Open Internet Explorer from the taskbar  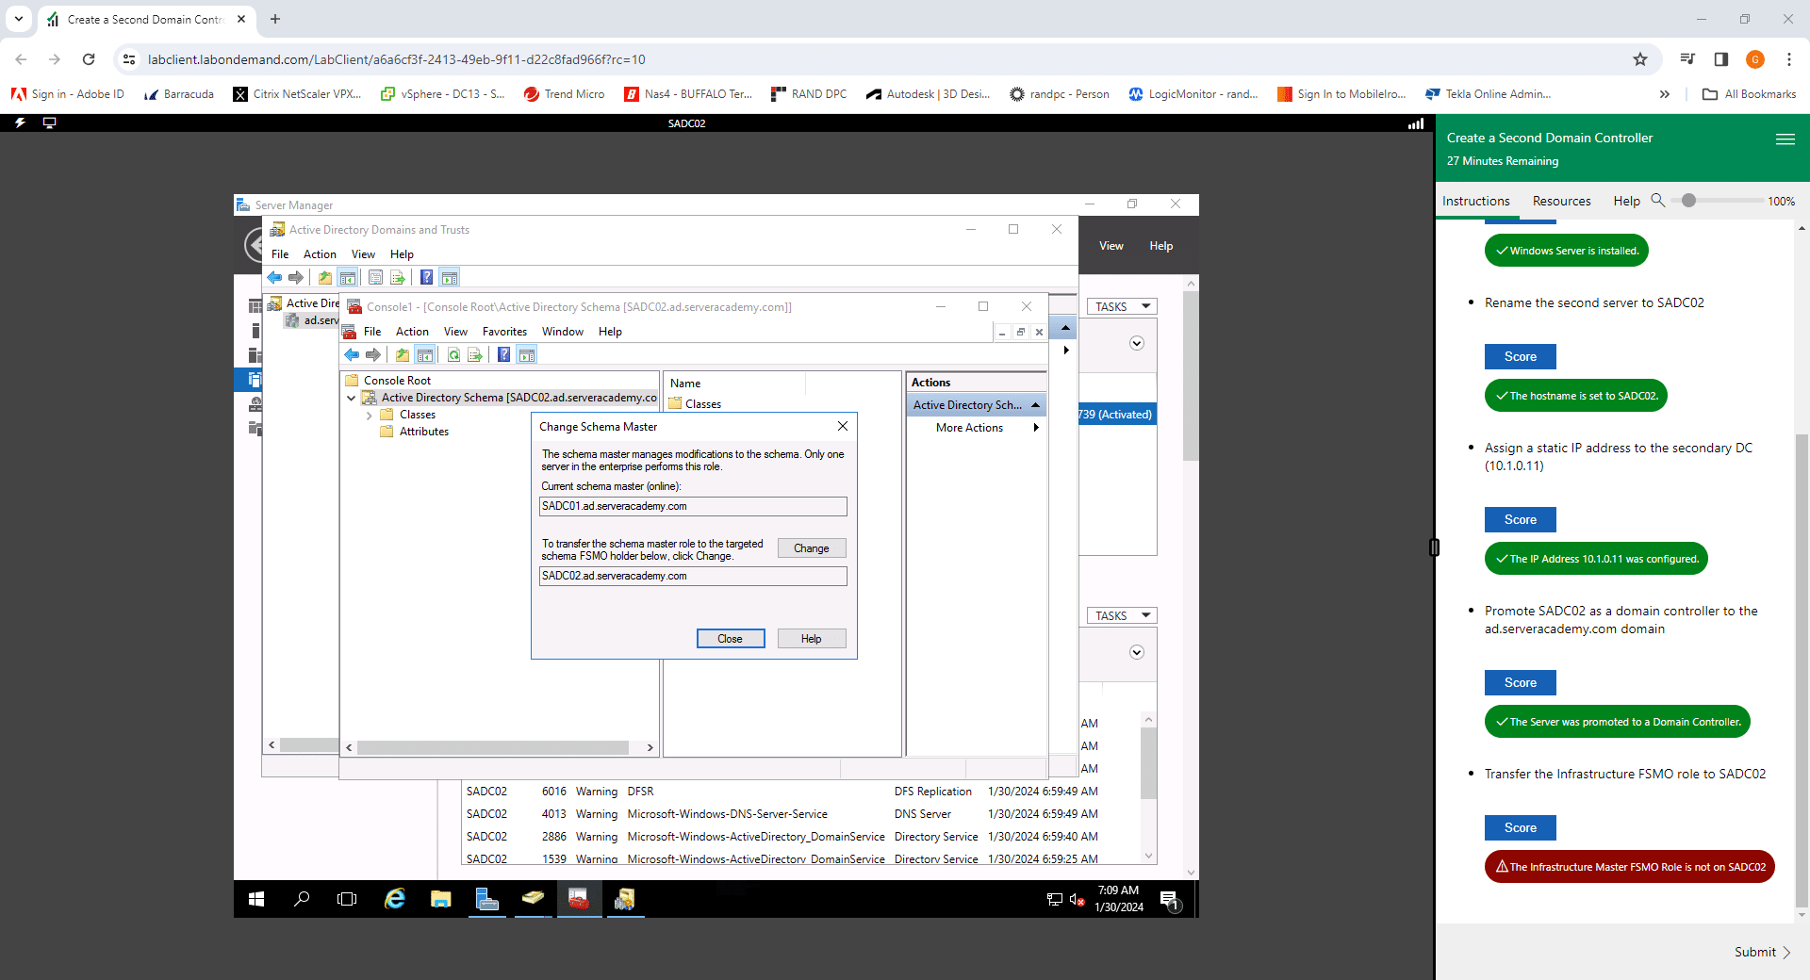tap(394, 899)
